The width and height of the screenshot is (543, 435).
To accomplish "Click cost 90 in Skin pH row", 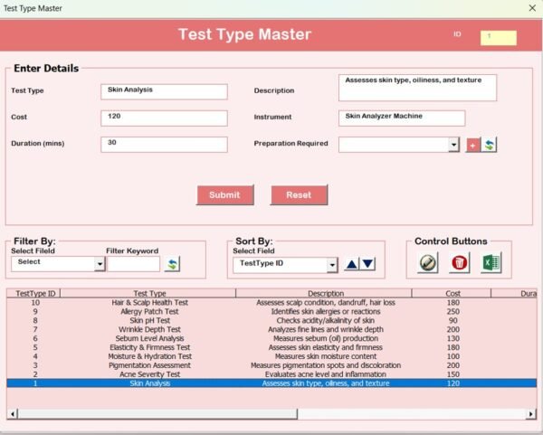I will point(453,320).
